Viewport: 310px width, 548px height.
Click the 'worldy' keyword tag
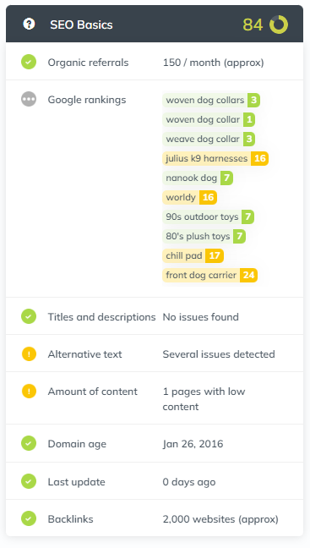point(189,197)
